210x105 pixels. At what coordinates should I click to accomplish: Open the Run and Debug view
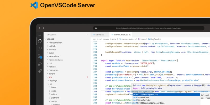40,64
